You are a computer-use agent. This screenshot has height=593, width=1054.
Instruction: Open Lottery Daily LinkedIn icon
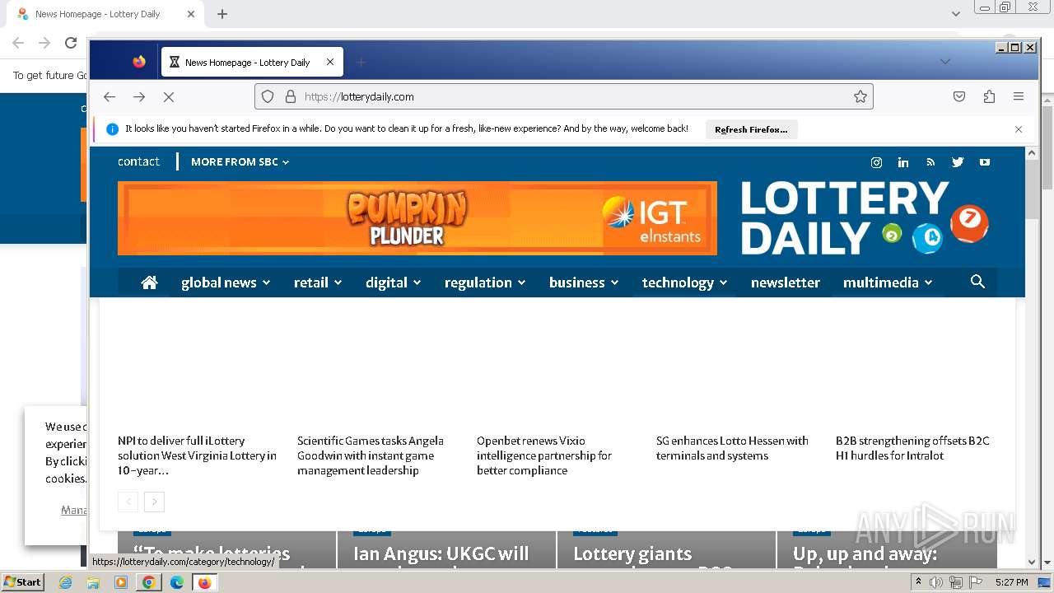pos(903,162)
